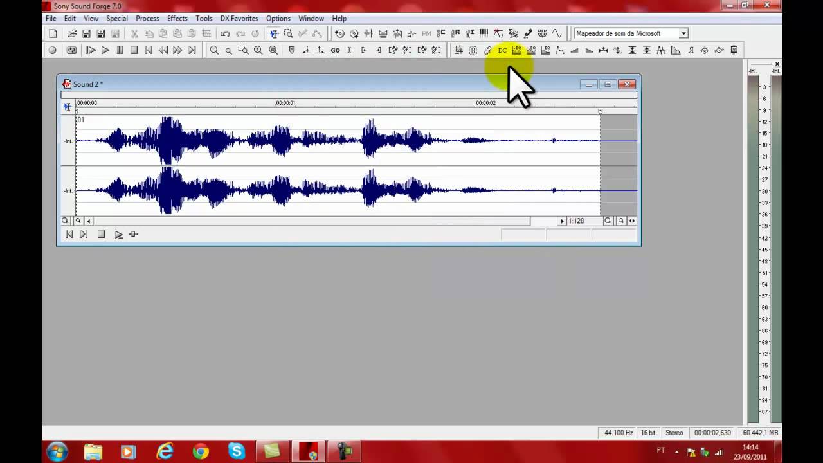Click the Save As icon

tap(101, 33)
